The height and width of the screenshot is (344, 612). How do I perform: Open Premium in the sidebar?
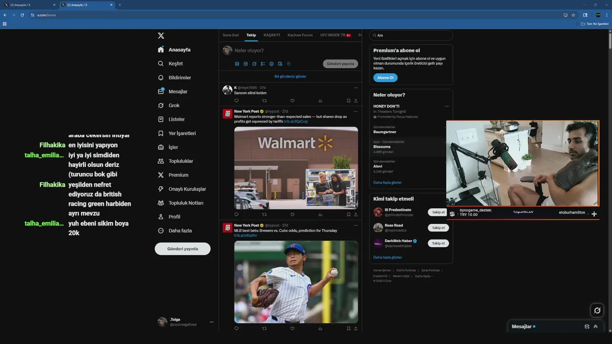[173, 175]
